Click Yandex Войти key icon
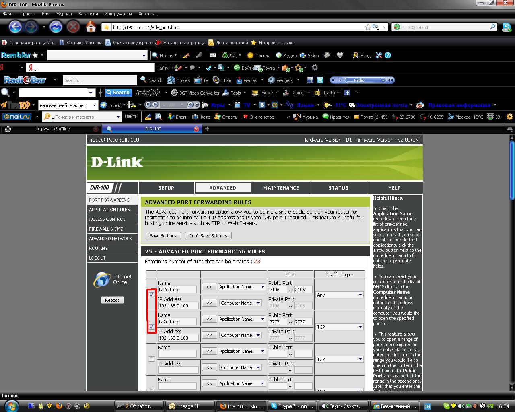The width and height of the screenshot is (515, 412). tap(244, 68)
